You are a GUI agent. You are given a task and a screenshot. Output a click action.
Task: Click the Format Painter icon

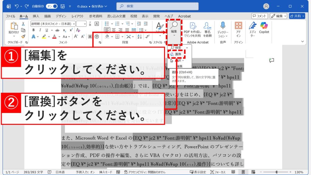tap(23, 36)
